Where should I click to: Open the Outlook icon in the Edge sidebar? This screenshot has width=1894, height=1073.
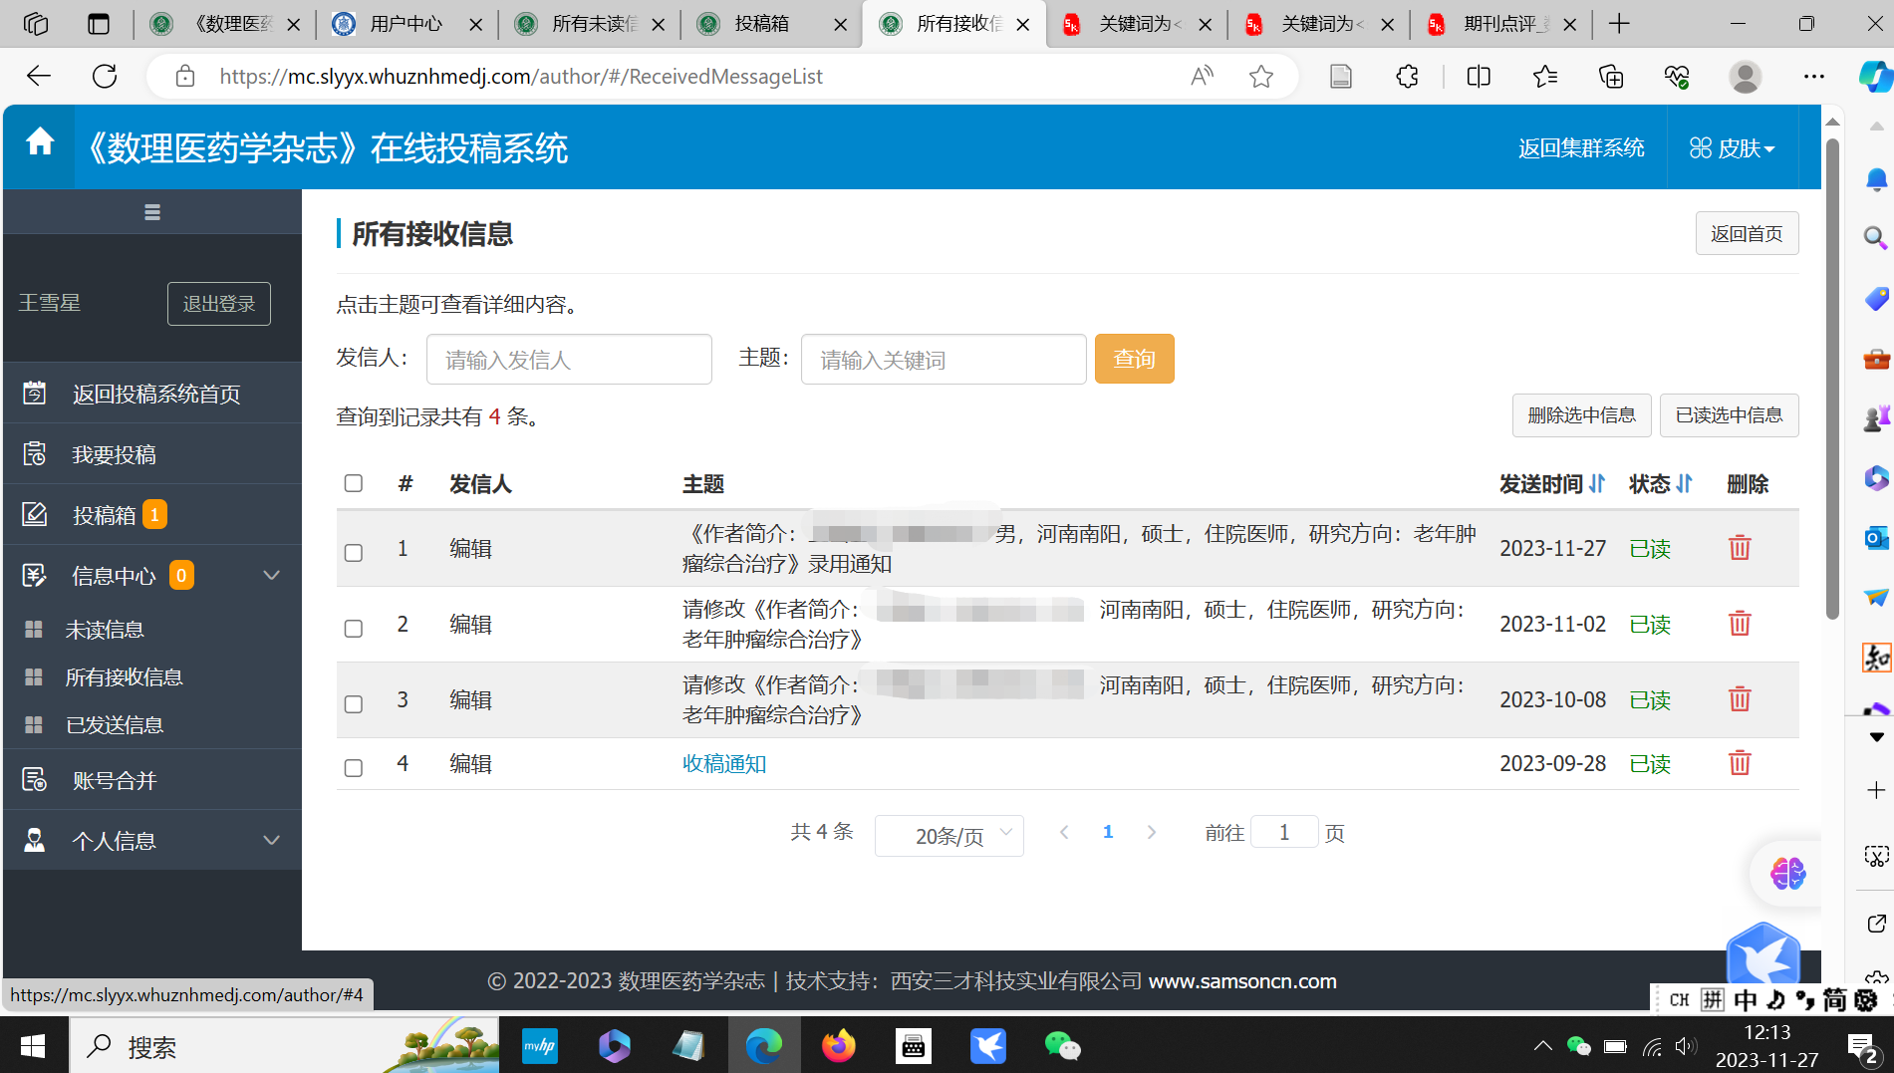[1876, 538]
